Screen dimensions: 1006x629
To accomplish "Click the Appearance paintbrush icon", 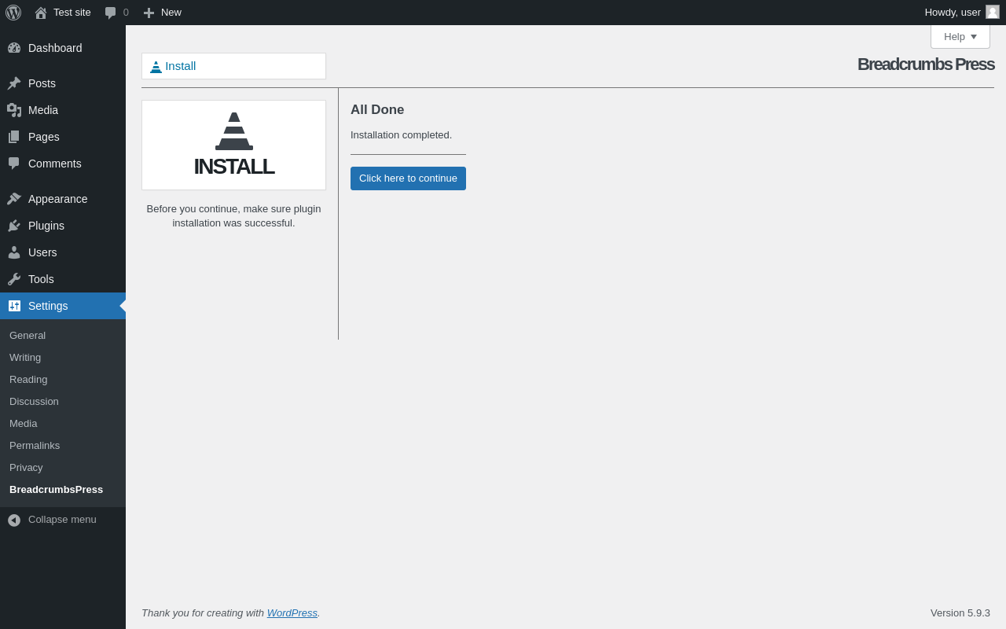I will pyautogui.click(x=14, y=199).
